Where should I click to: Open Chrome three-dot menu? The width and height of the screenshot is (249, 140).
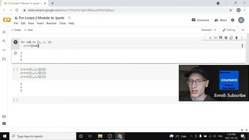coord(245,10)
